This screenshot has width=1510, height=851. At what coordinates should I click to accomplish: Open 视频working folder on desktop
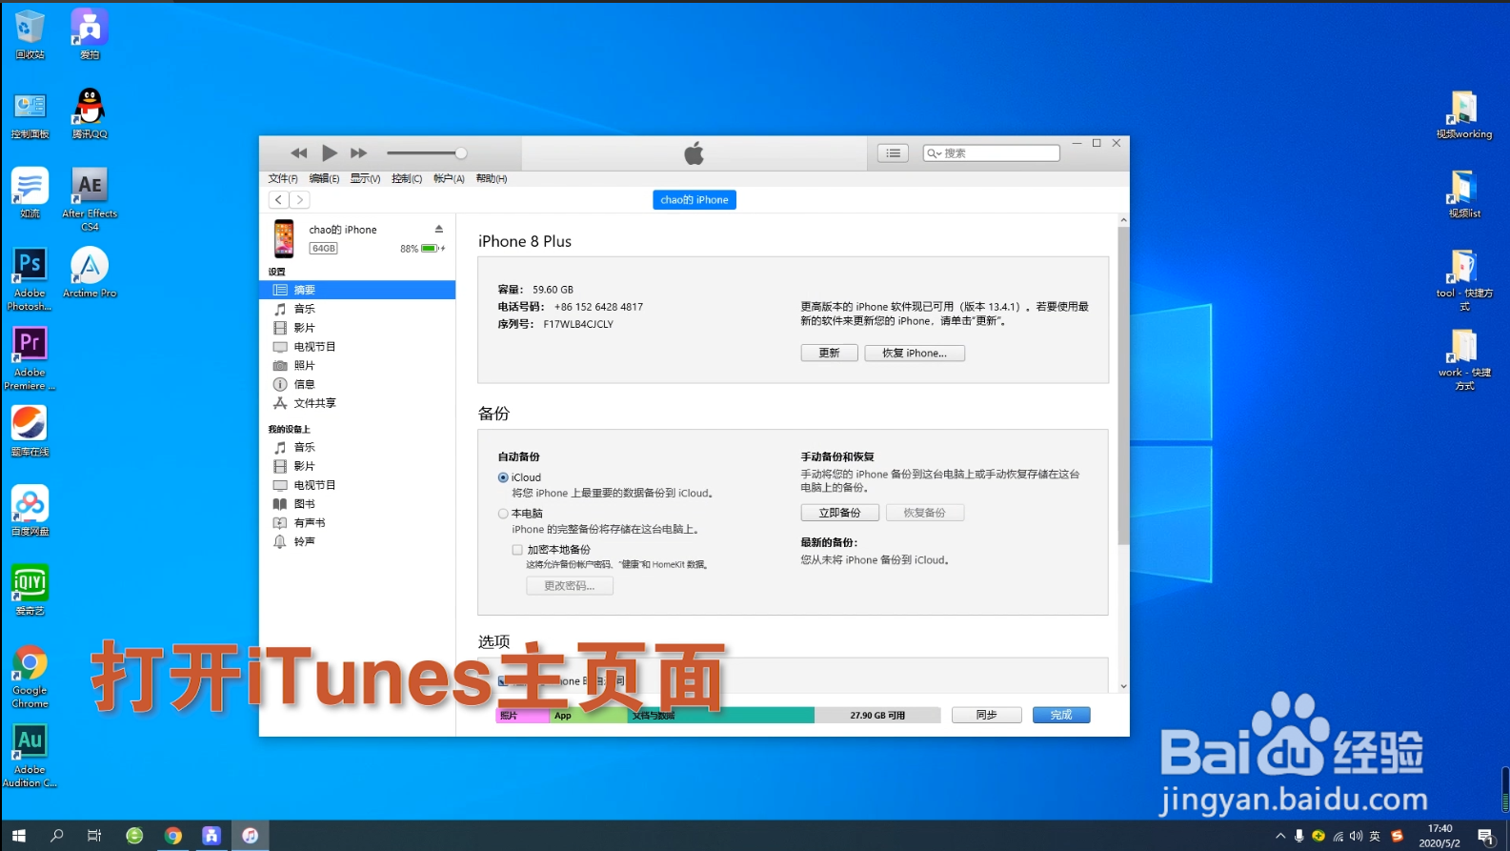pos(1464,115)
